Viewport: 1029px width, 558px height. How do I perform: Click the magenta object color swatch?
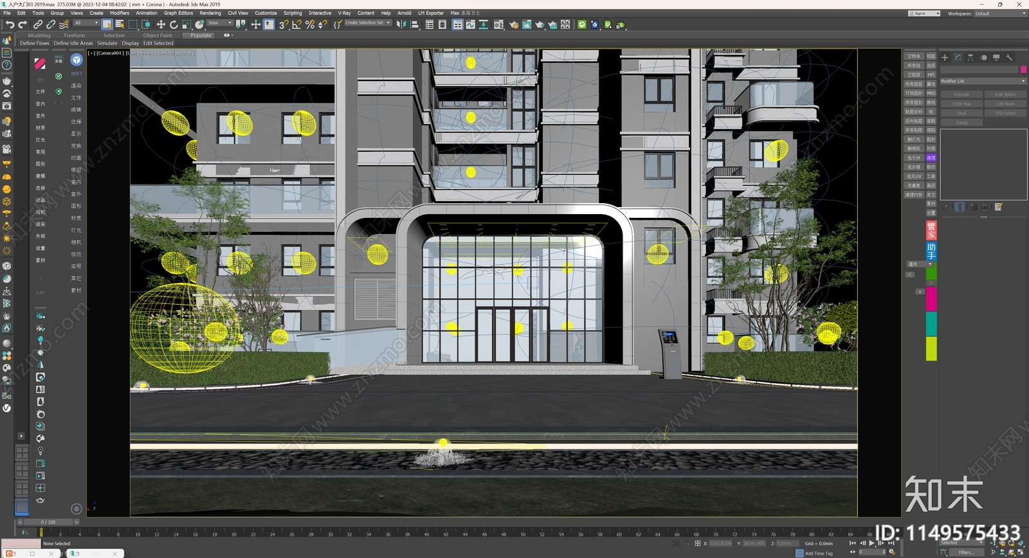(x=1024, y=69)
